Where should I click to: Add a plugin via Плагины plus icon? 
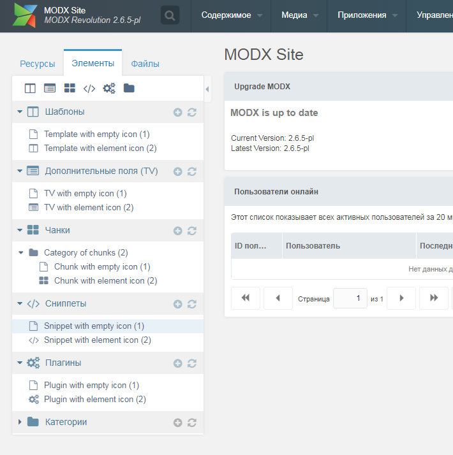(178, 363)
